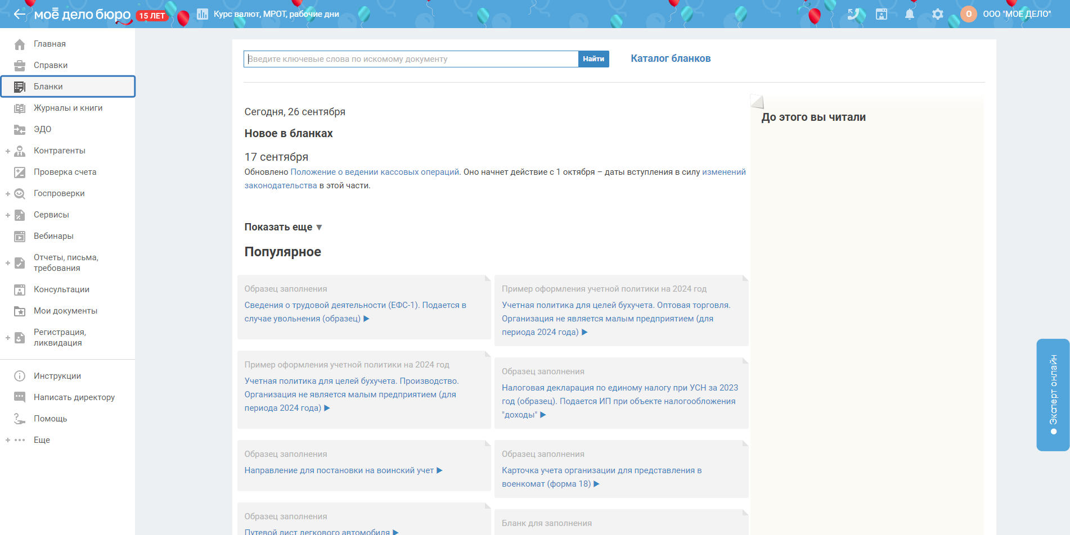Screen dimensions: 1070x535
Task: Click the Мои документы star-folder icon
Action: (20, 311)
